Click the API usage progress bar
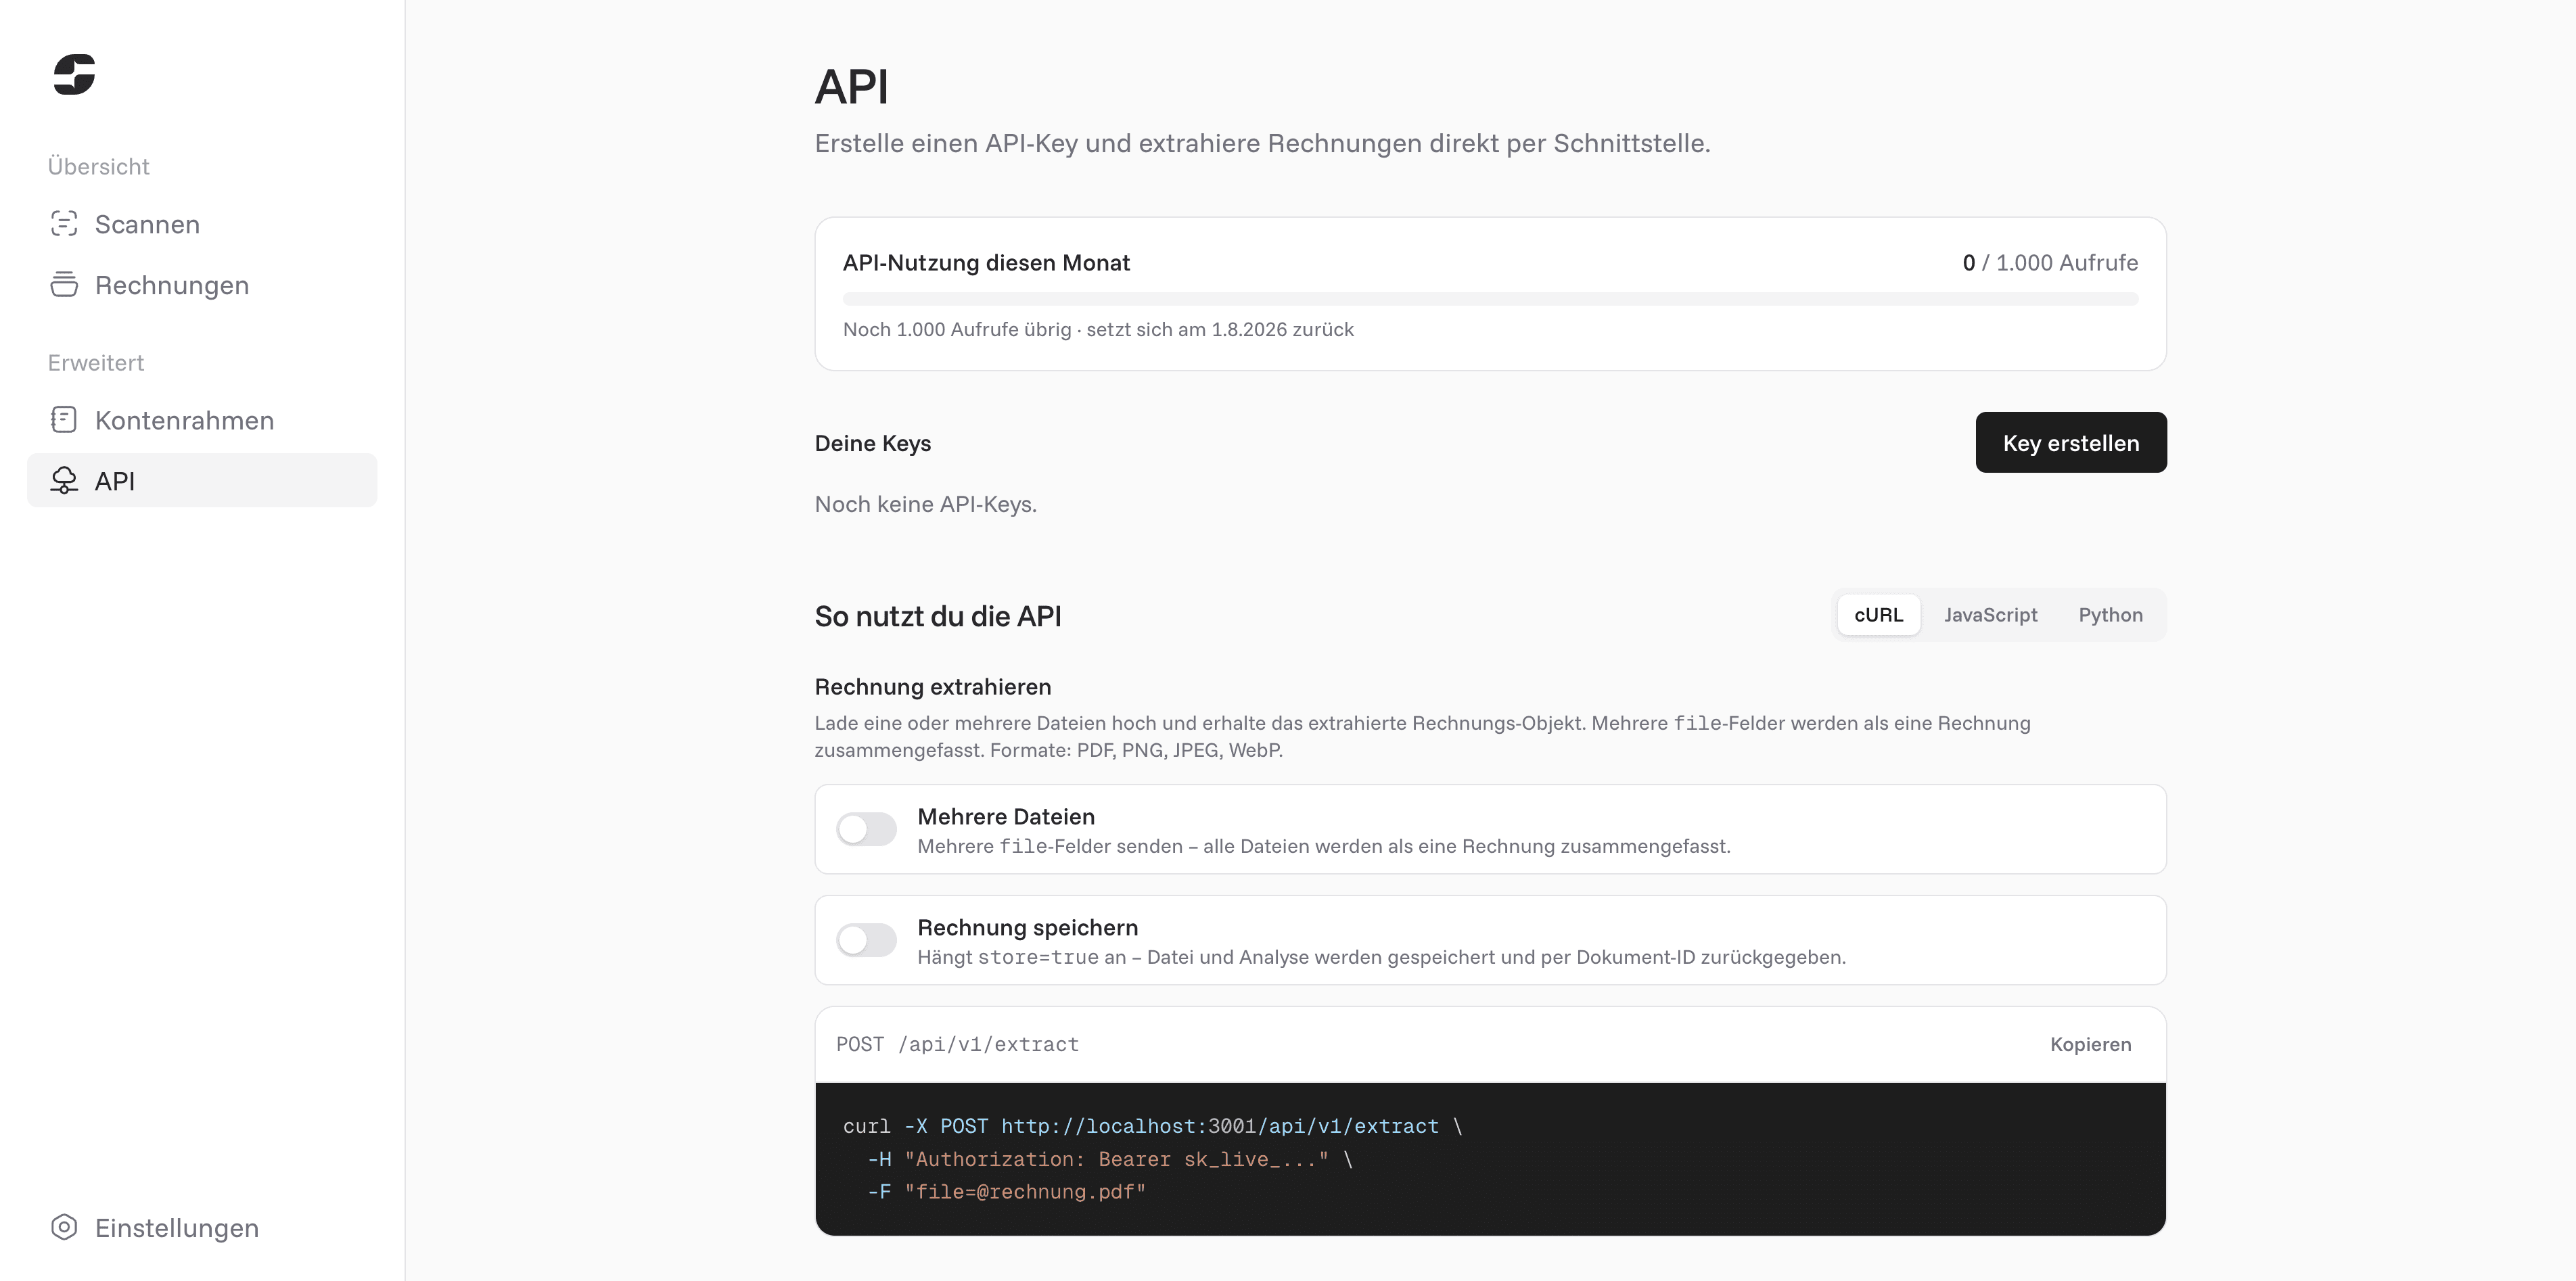Image resolution: width=2576 pixels, height=1281 pixels. [x=1490, y=299]
